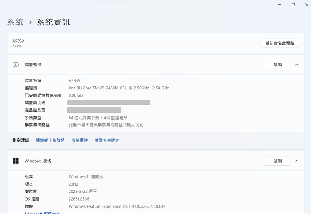This screenshot has width=311, height=214.
Task: Click the 重新命名此電腦 button
Action: [279, 43]
